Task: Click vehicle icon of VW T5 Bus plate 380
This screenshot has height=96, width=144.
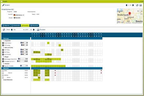Action: click(x=3, y=52)
